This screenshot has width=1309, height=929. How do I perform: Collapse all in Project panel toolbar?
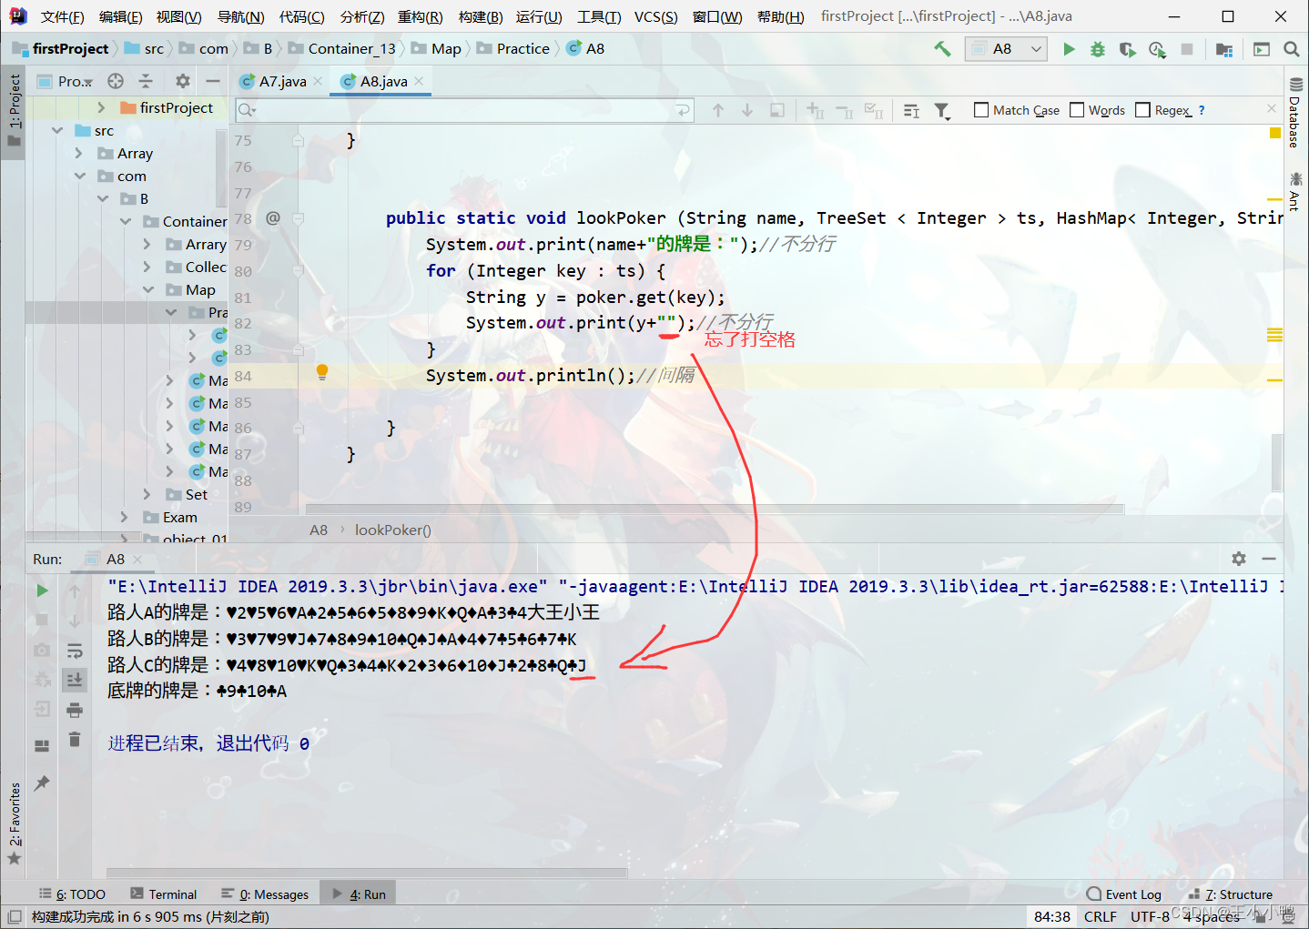146,81
